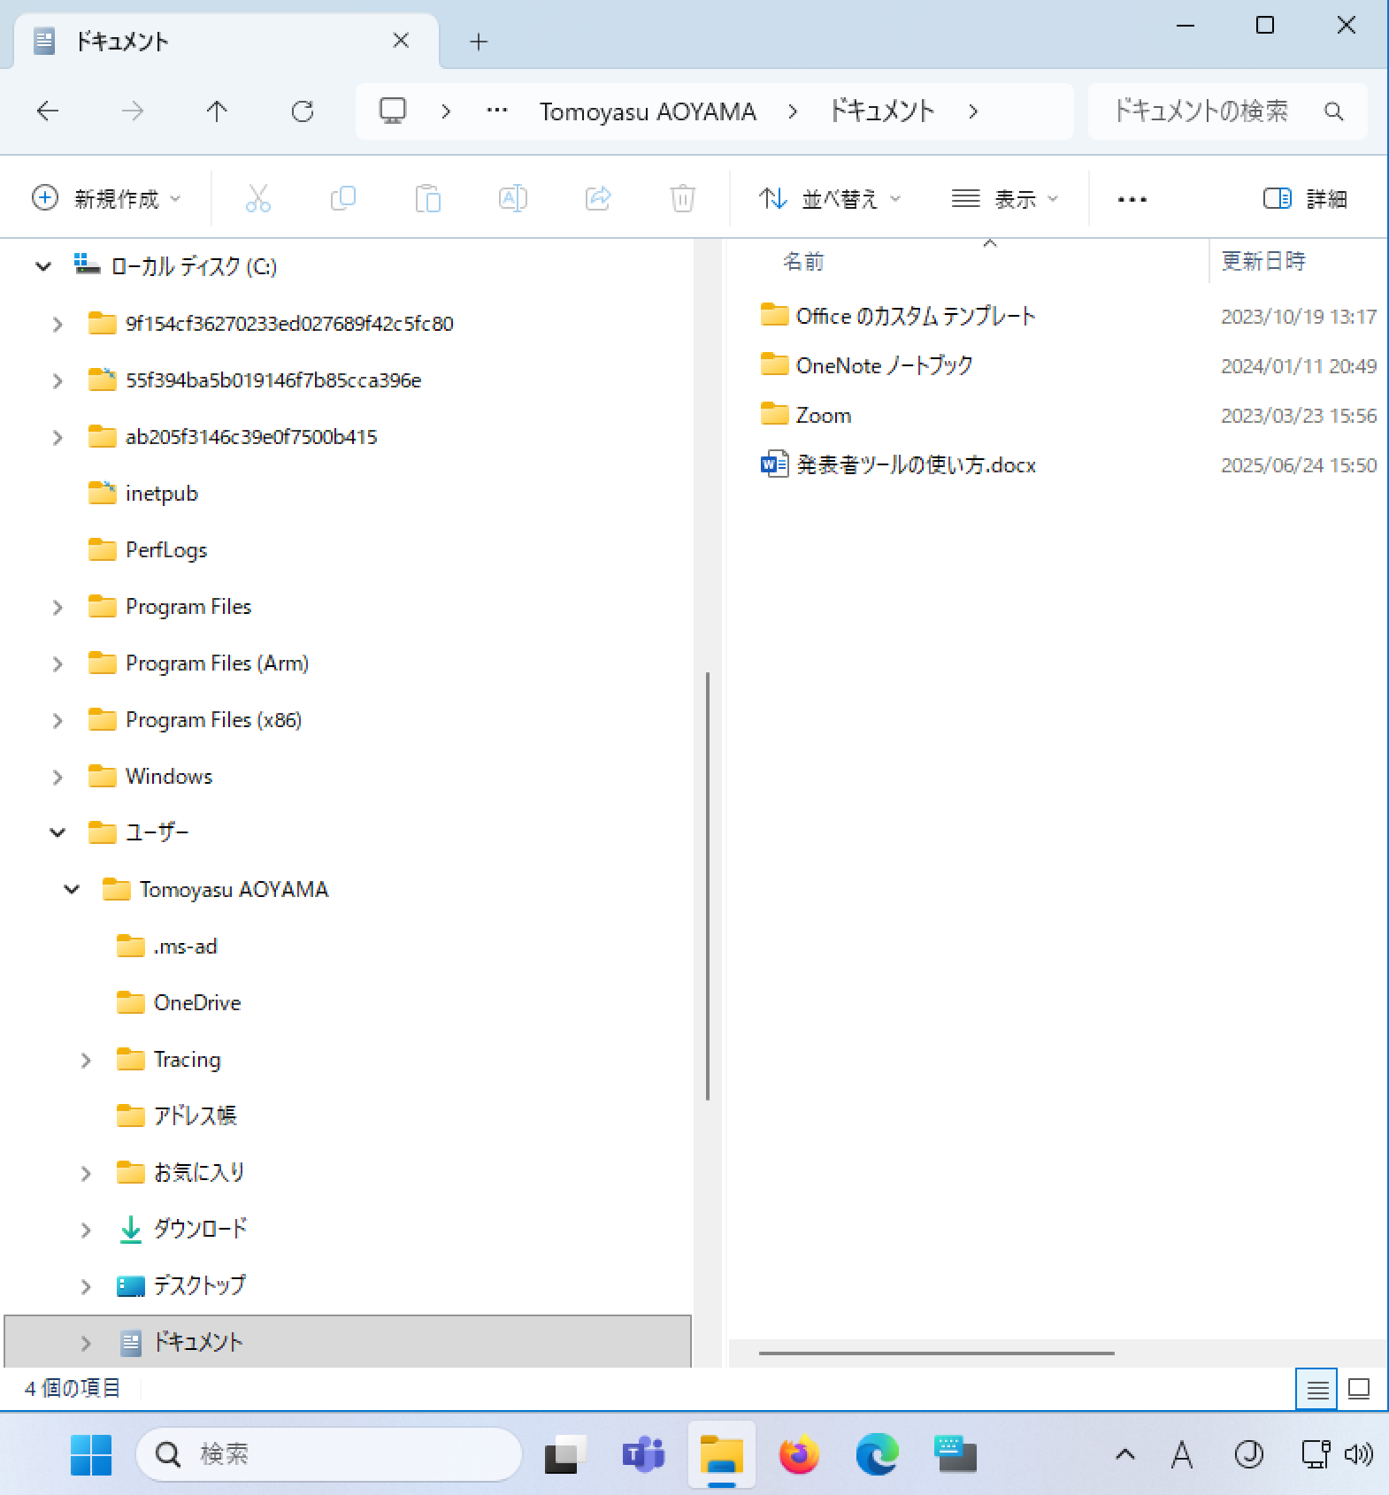
Task: Click the Rename icon in toolbar
Action: [x=513, y=198]
